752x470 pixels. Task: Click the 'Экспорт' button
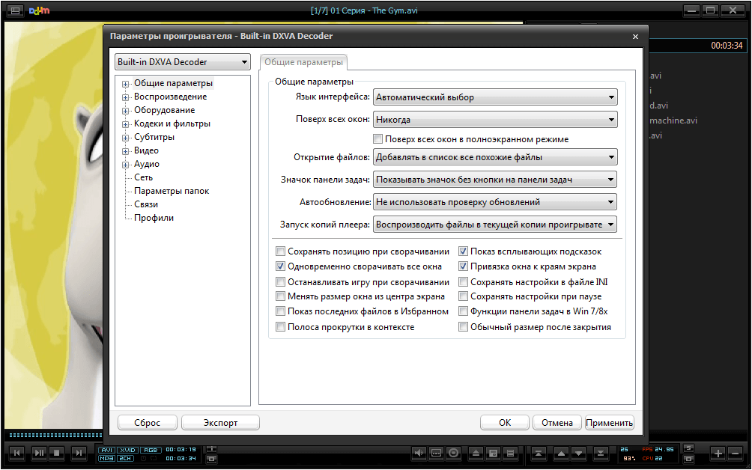(x=221, y=423)
